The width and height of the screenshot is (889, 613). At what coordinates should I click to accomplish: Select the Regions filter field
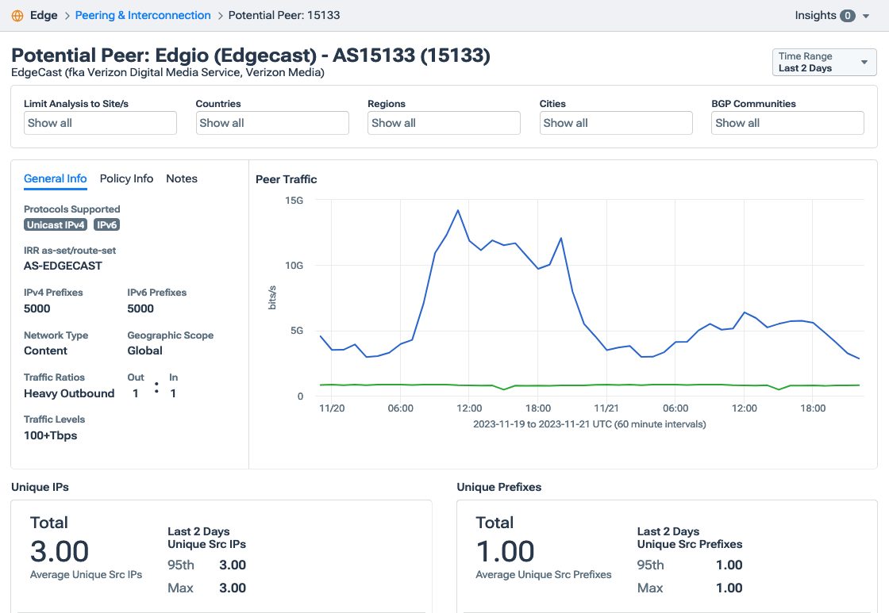(x=444, y=123)
